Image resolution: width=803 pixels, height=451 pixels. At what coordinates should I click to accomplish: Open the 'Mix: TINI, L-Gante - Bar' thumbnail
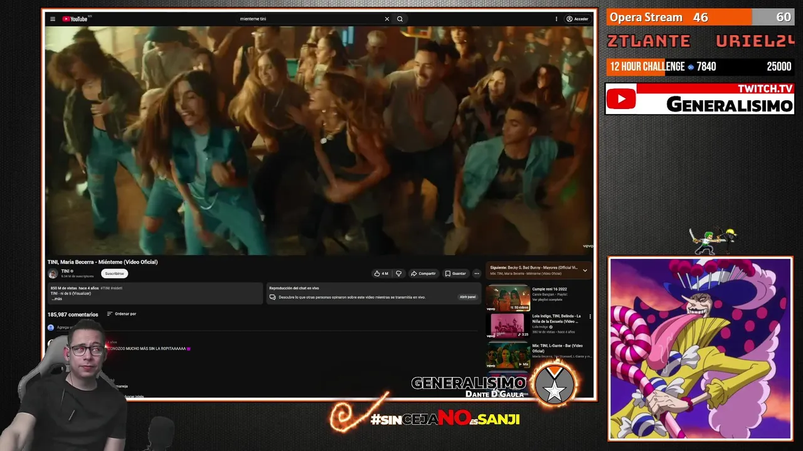pyautogui.click(x=508, y=355)
